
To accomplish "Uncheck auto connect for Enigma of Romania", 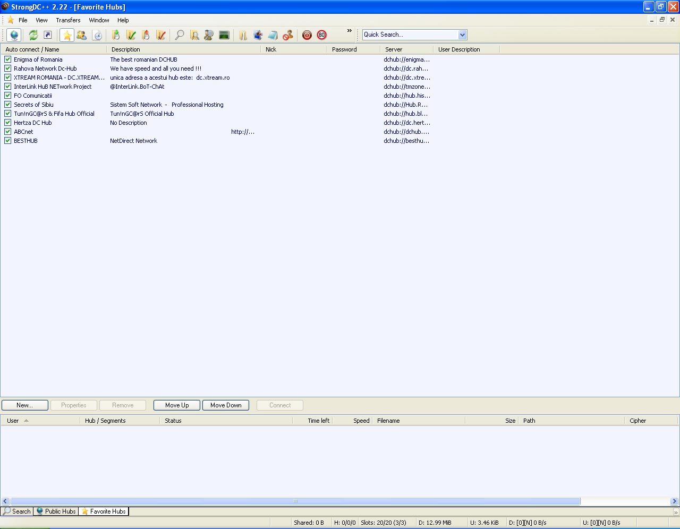I will click(8, 59).
